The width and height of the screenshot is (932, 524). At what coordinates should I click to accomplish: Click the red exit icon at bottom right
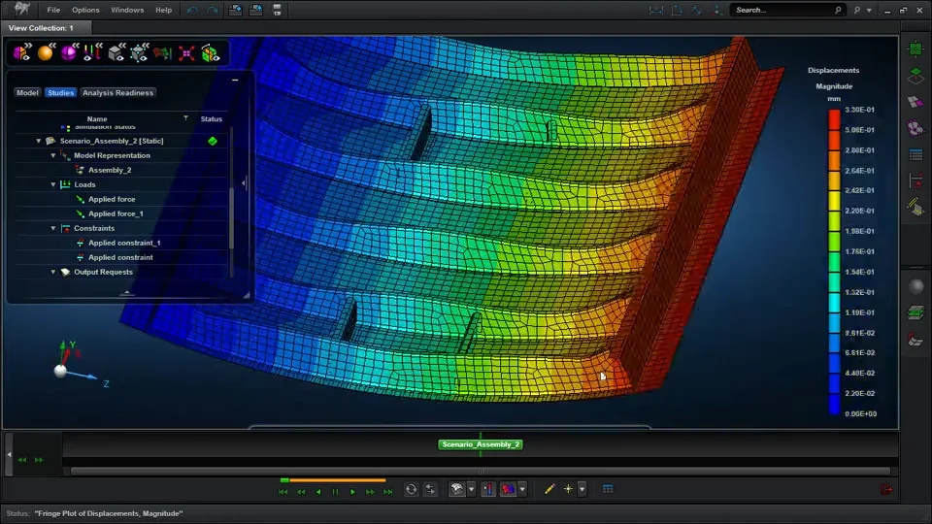[x=885, y=490]
